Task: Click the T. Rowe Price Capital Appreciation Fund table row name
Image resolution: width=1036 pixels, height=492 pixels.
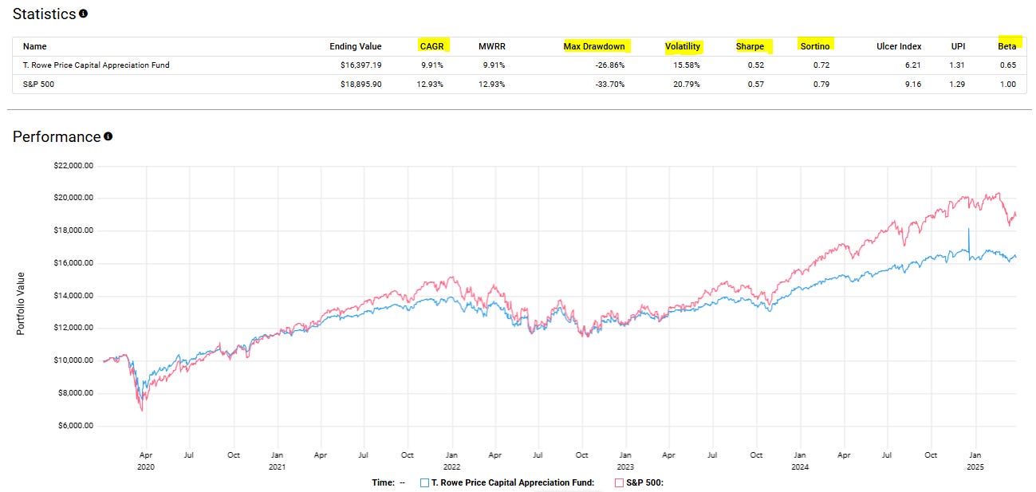Action: click(96, 65)
